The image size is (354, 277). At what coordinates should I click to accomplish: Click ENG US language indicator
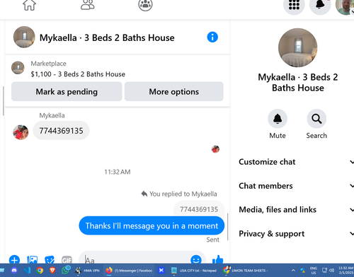point(314,271)
